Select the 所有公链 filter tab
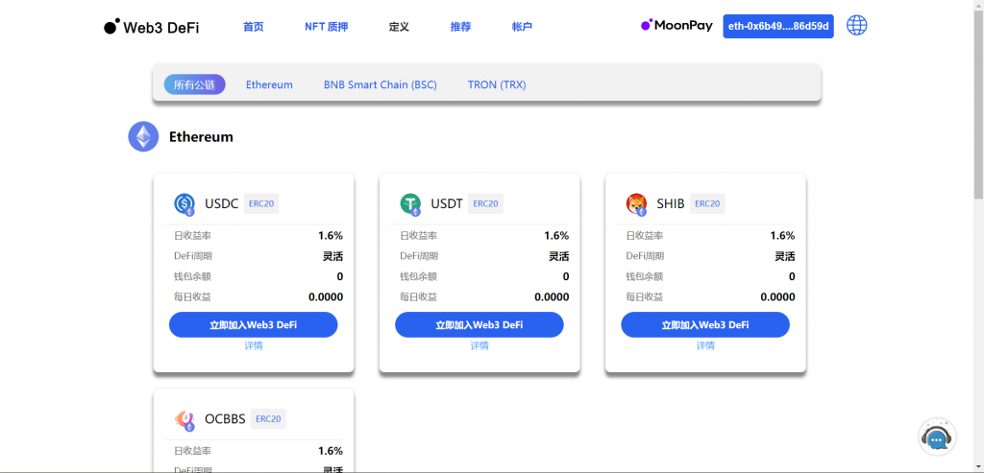Image resolution: width=984 pixels, height=473 pixels. (194, 84)
